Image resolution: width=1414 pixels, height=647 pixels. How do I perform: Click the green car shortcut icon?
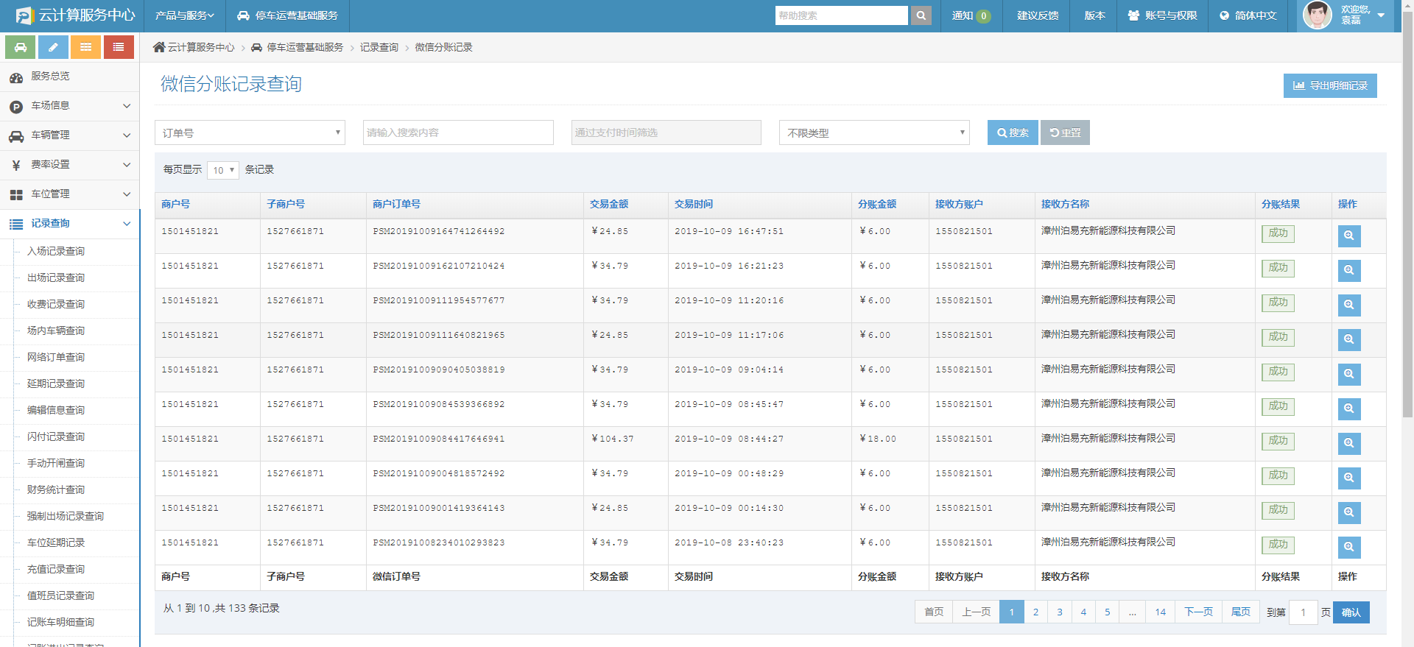pos(21,47)
